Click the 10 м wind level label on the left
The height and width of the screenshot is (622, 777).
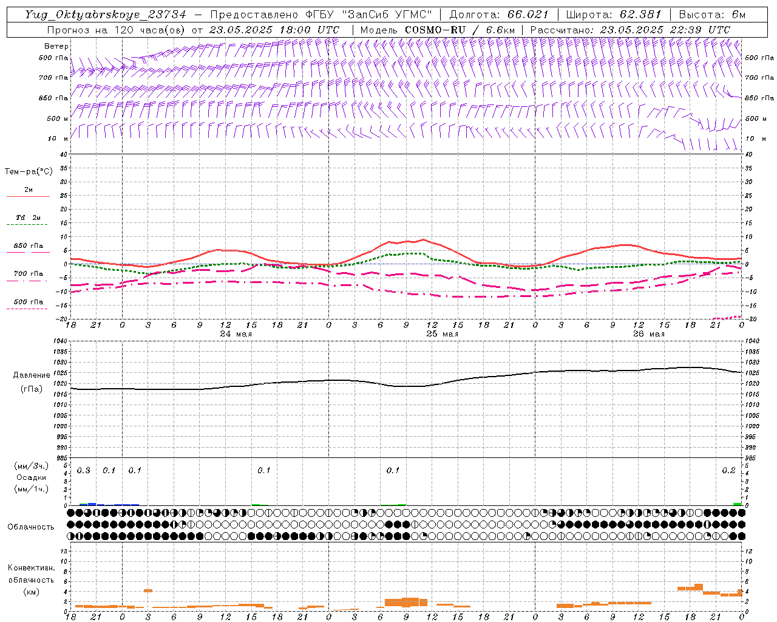[58, 138]
